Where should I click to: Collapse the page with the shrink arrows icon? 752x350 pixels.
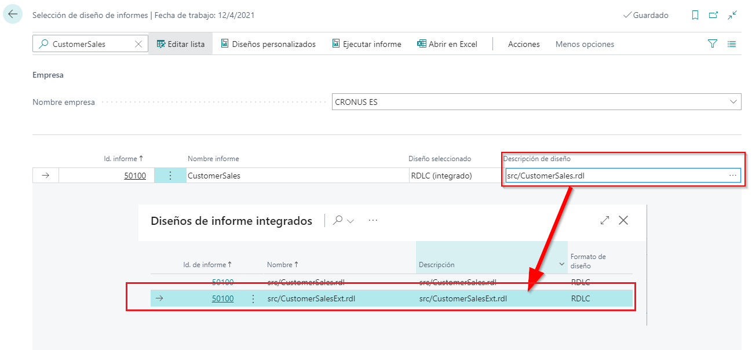733,16
